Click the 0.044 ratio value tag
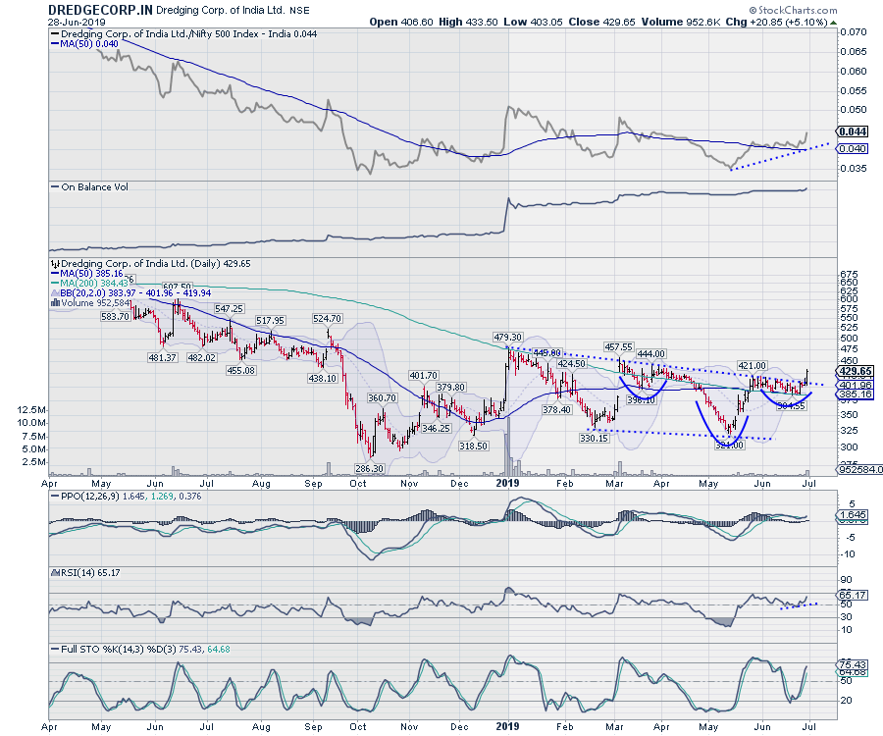883x736 pixels. pyautogui.click(x=853, y=131)
